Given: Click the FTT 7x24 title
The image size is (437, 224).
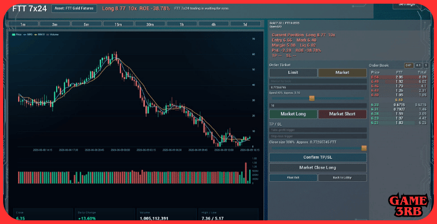Looking at the screenshot, I should pyautogui.click(x=29, y=8).
